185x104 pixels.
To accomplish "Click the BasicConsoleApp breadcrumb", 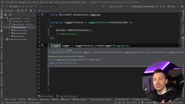I will 45,96.
